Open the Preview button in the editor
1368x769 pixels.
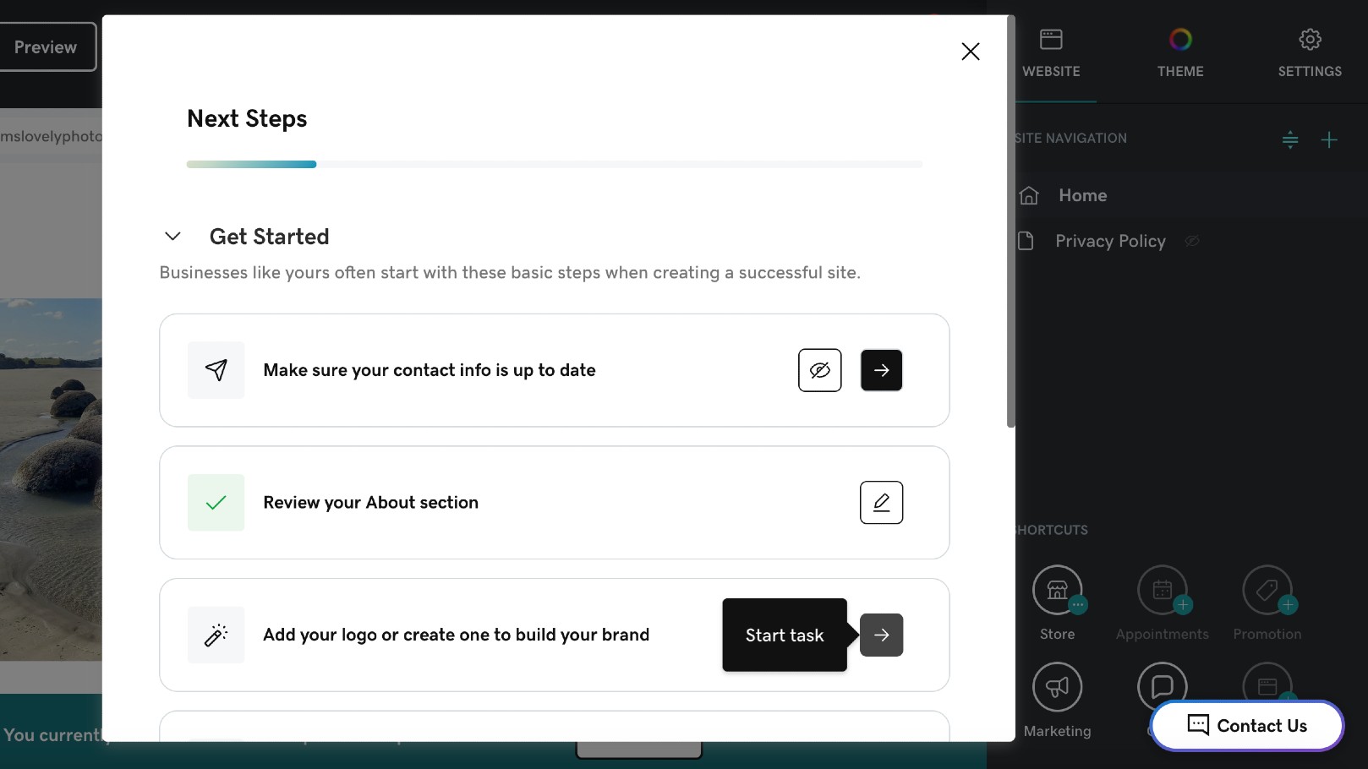click(x=47, y=47)
